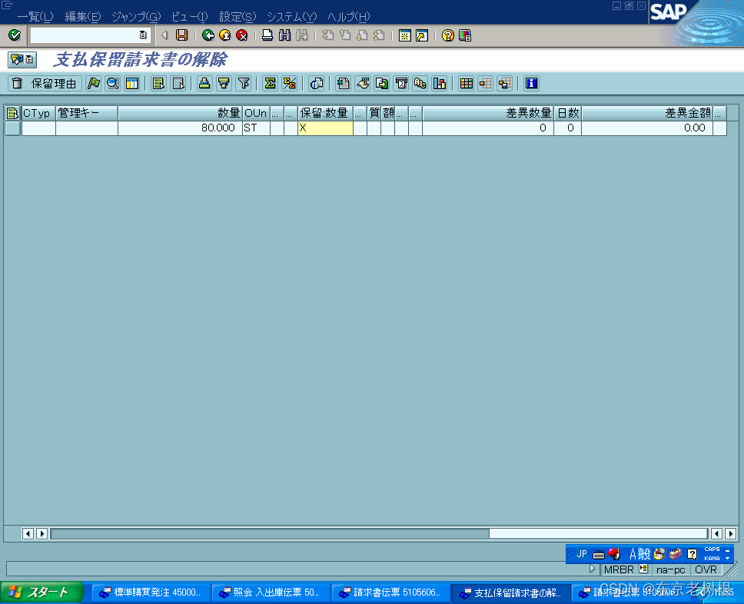Image resolution: width=744 pixels, height=604 pixels.
Task: Calculate totals with the sigma icon
Action: click(270, 83)
